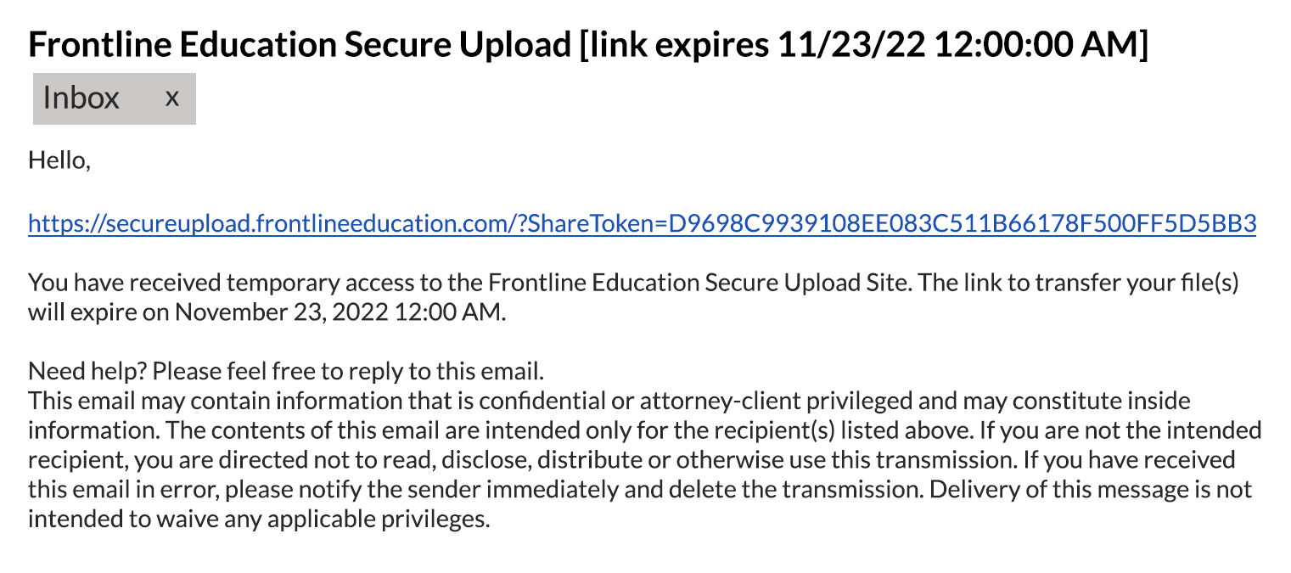The width and height of the screenshot is (1291, 573).
Task: Click the 'attorney-client privileged' phrase
Action: (x=774, y=401)
